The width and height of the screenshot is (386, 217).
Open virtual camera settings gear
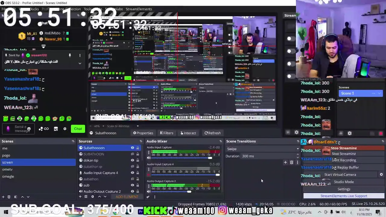381,175
